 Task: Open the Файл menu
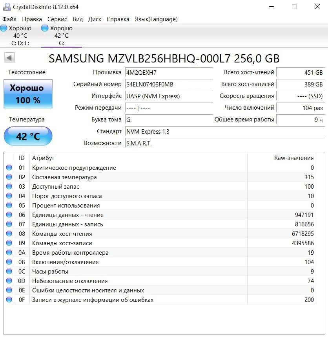(9, 19)
